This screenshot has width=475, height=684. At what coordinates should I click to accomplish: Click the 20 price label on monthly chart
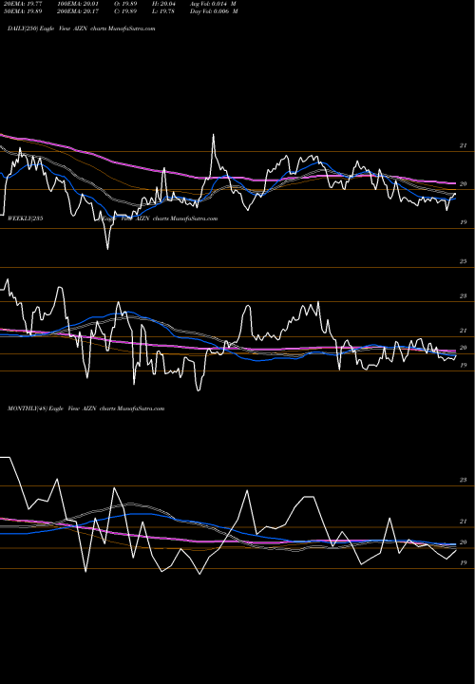tap(464, 542)
